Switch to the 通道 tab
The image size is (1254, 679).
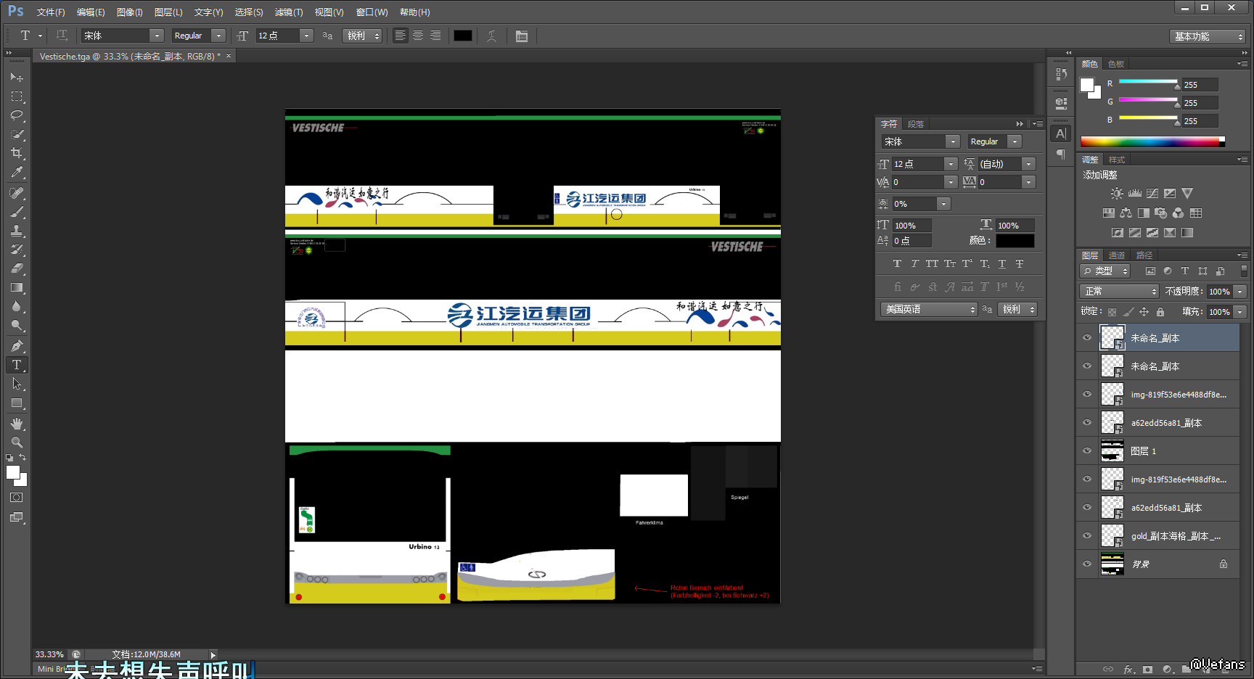(1116, 255)
